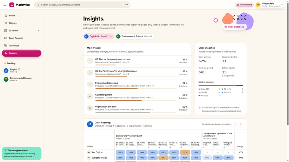The width and height of the screenshot is (289, 162).
Task: Select Insights in the sidebar
Action: coord(22,53)
